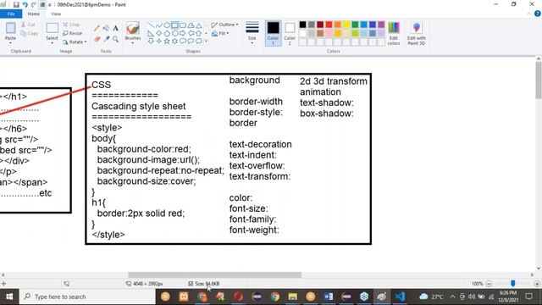Choose the Oval shape

point(167,25)
